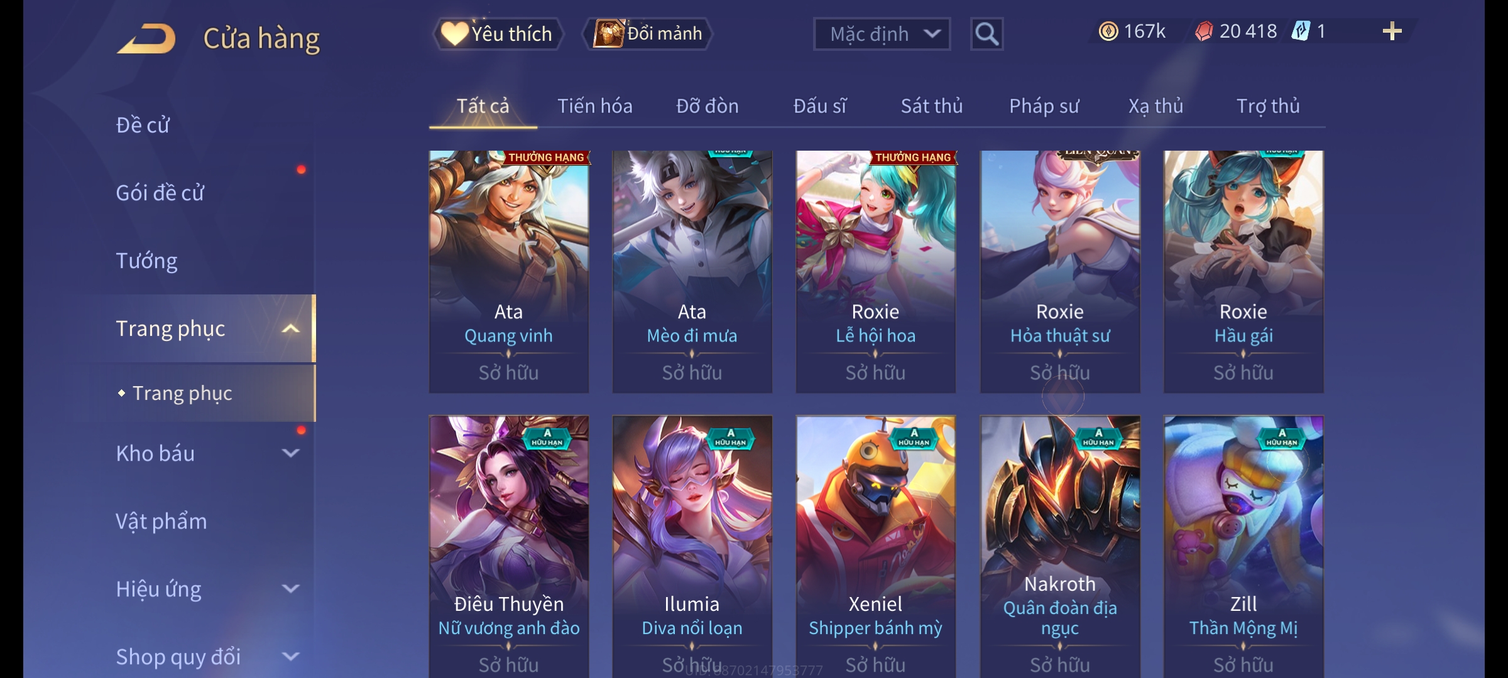Open the Mặc định sort dropdown
Screen dimensions: 1508x678
point(882,34)
